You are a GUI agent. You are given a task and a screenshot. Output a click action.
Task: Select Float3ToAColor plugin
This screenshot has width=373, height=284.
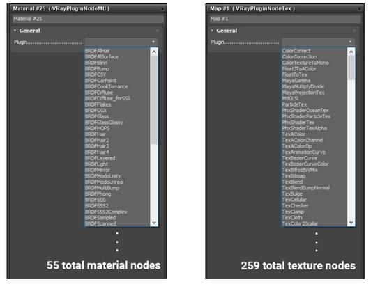299,69
